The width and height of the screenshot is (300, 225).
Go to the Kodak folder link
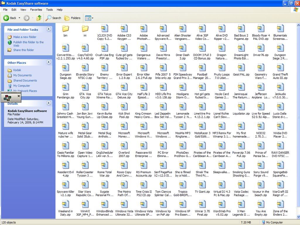click(x=17, y=70)
